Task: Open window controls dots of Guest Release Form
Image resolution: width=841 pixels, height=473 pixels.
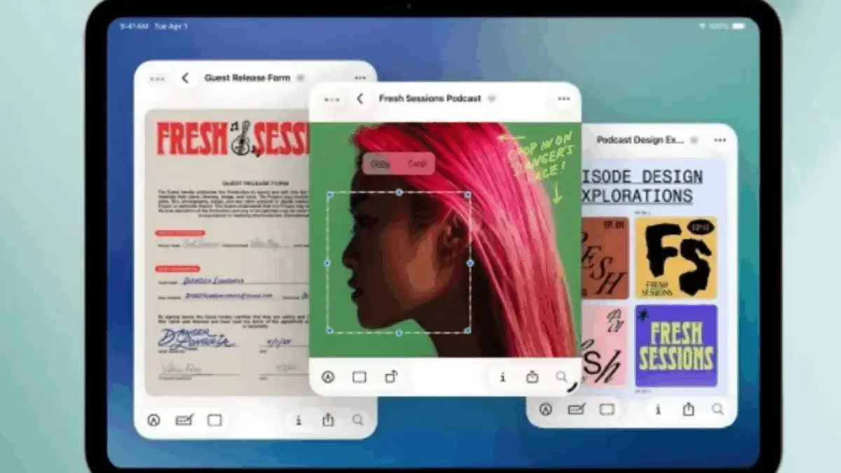Action: (x=157, y=78)
